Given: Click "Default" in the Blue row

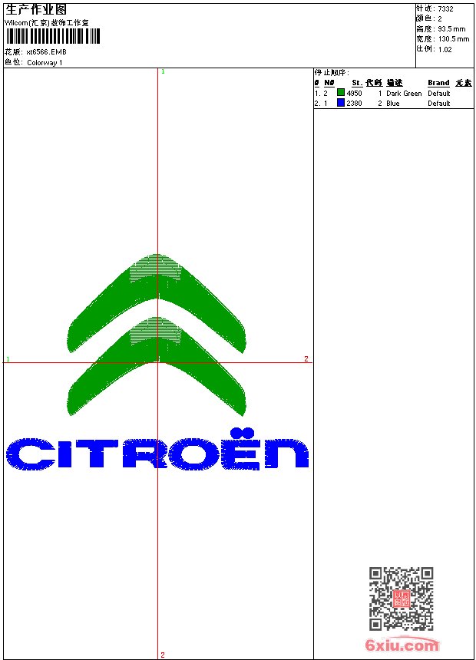Looking at the screenshot, I should tap(439, 103).
